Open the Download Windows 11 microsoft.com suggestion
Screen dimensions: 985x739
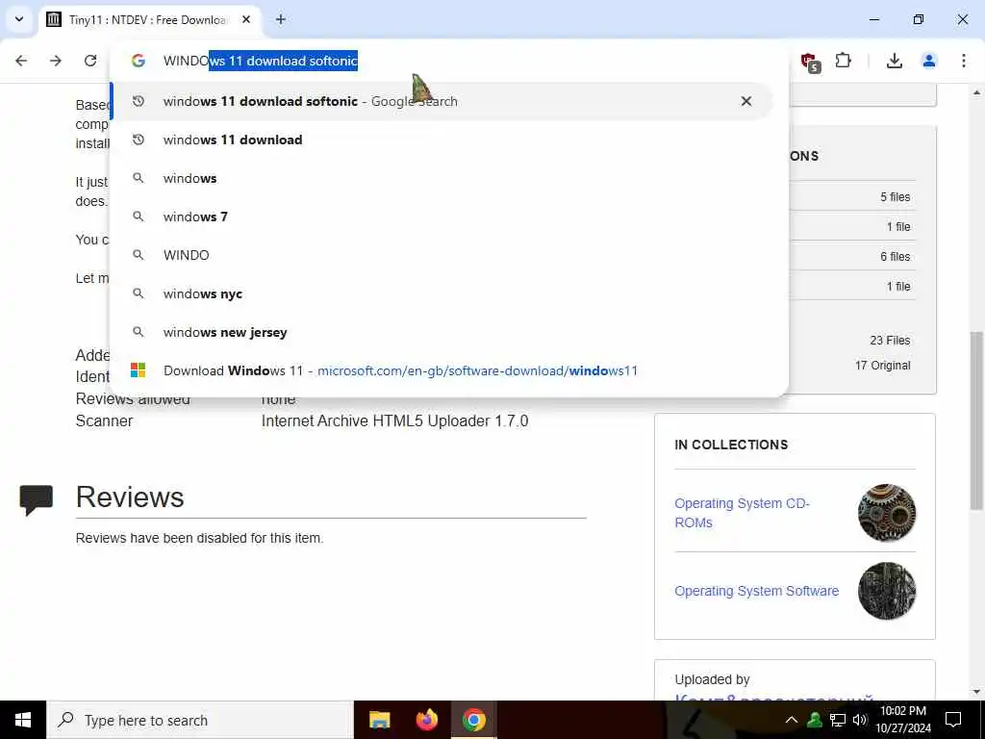442,370
